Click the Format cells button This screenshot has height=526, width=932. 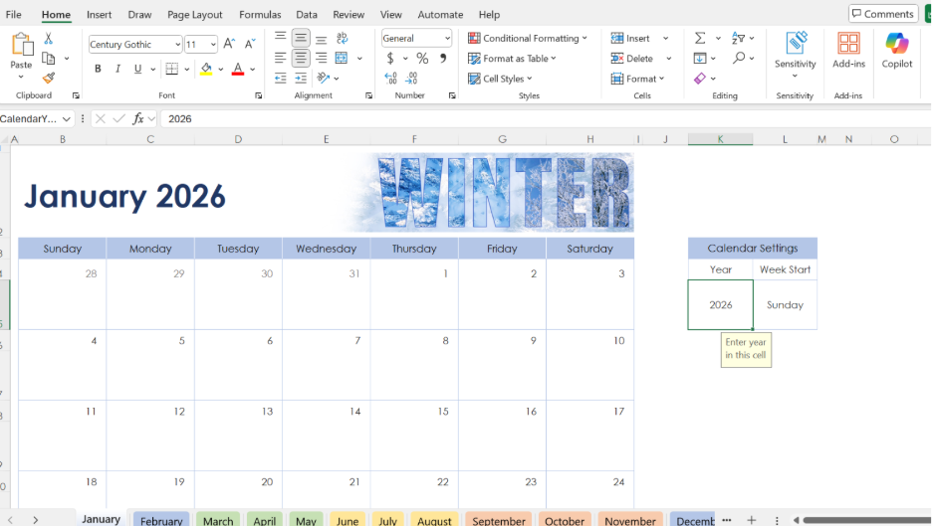[x=637, y=79]
